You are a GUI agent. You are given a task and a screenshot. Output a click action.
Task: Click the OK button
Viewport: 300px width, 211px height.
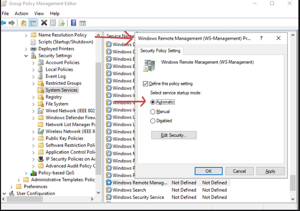pyautogui.click(x=209, y=171)
